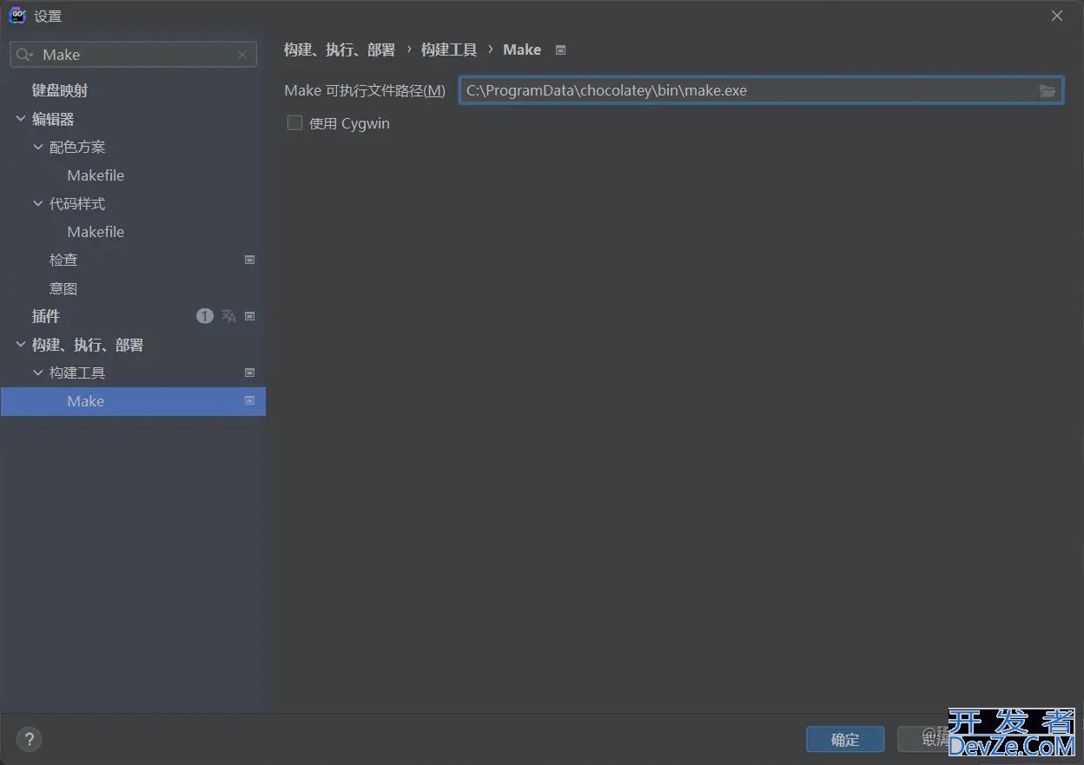
Task: Close the 设置 dialog window
Action: (x=1057, y=16)
